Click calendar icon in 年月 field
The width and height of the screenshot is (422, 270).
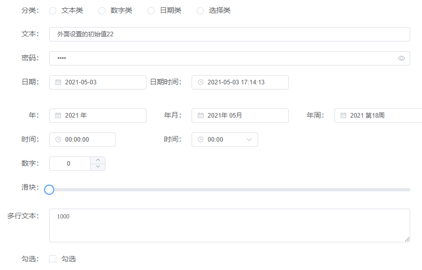coord(201,116)
